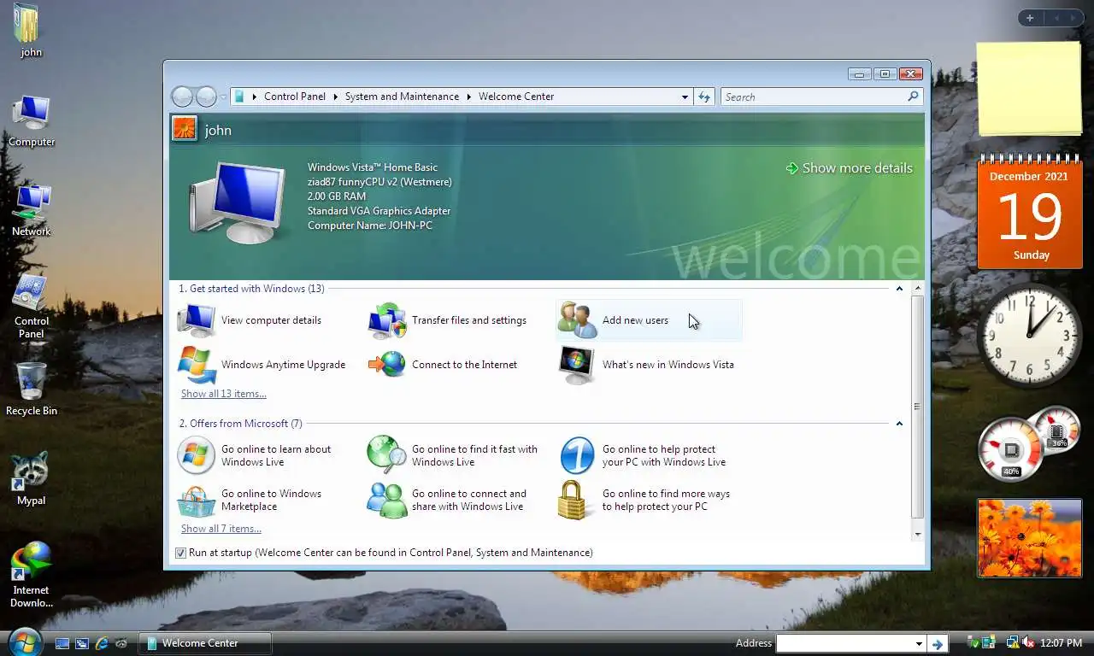
Task: Click the muted volume tray icon
Action: pos(1028,643)
